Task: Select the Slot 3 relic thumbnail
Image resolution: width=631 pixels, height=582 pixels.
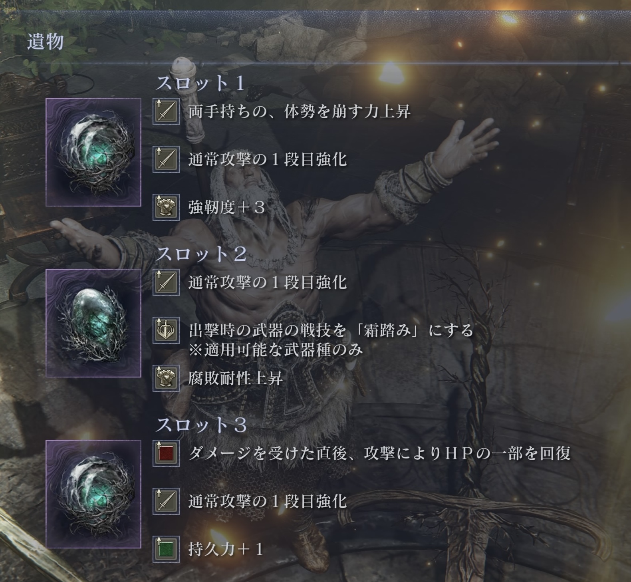Action: point(93,494)
